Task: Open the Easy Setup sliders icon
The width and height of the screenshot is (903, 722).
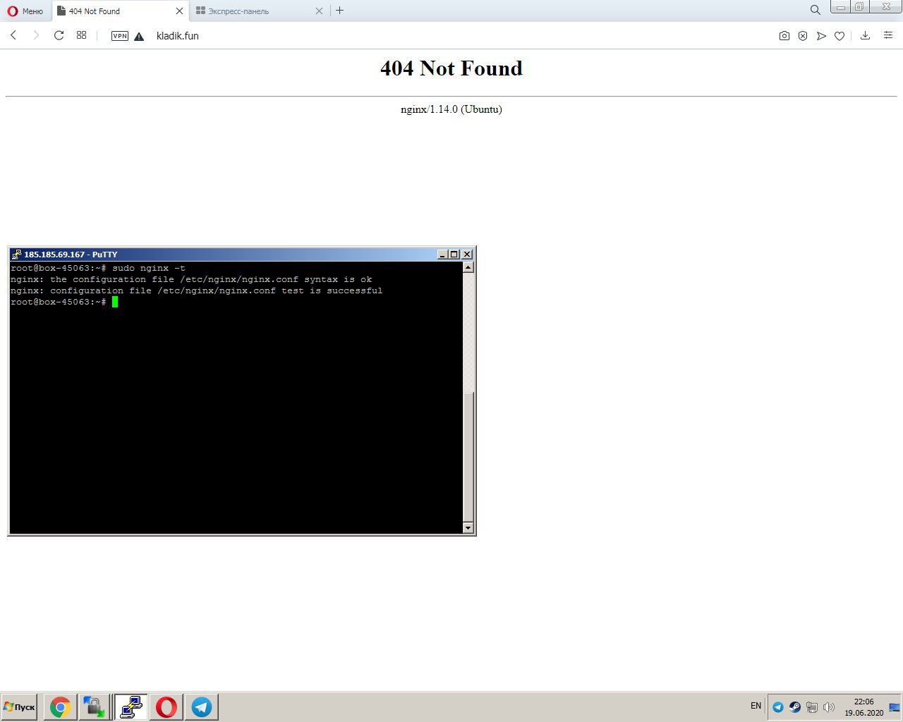Action: click(x=888, y=35)
